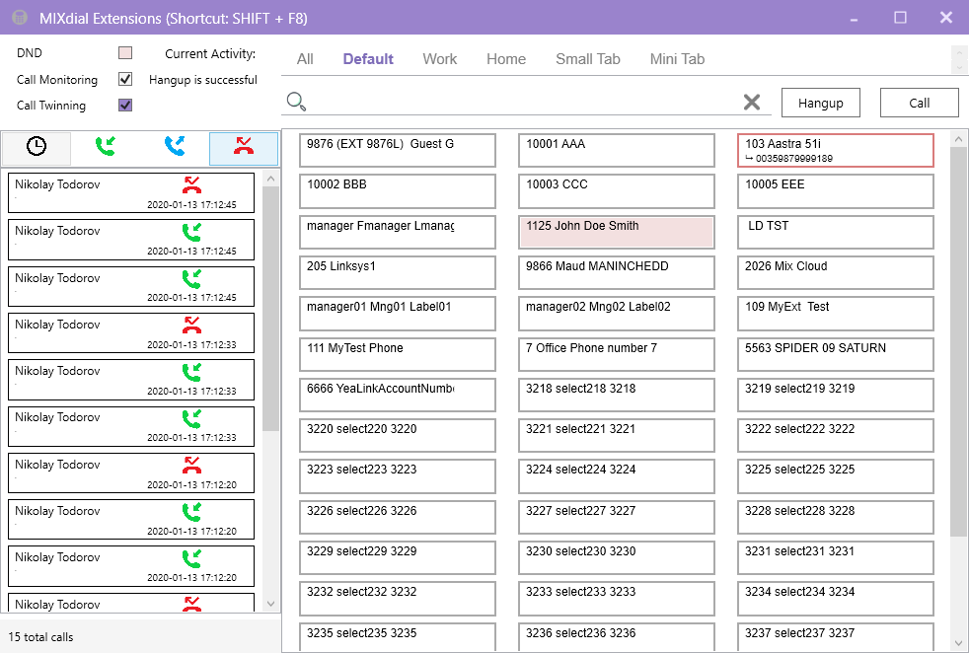Select the LD TST extension
The width and height of the screenshot is (969, 653).
coord(836,232)
